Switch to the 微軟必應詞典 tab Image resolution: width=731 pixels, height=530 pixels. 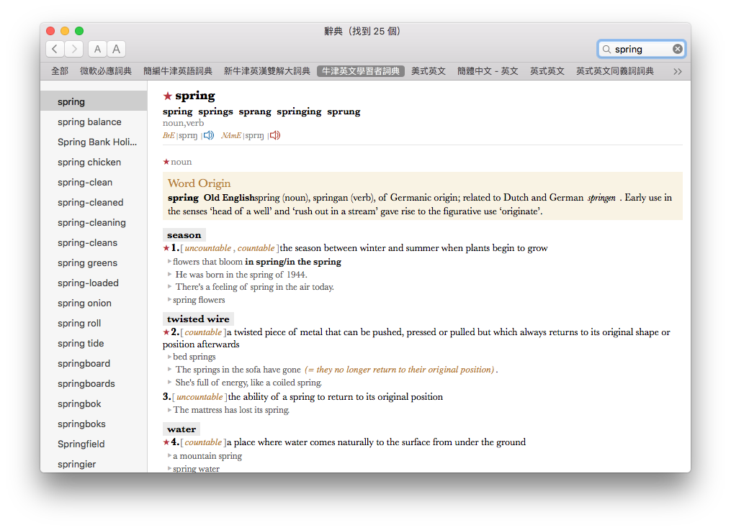coord(106,71)
